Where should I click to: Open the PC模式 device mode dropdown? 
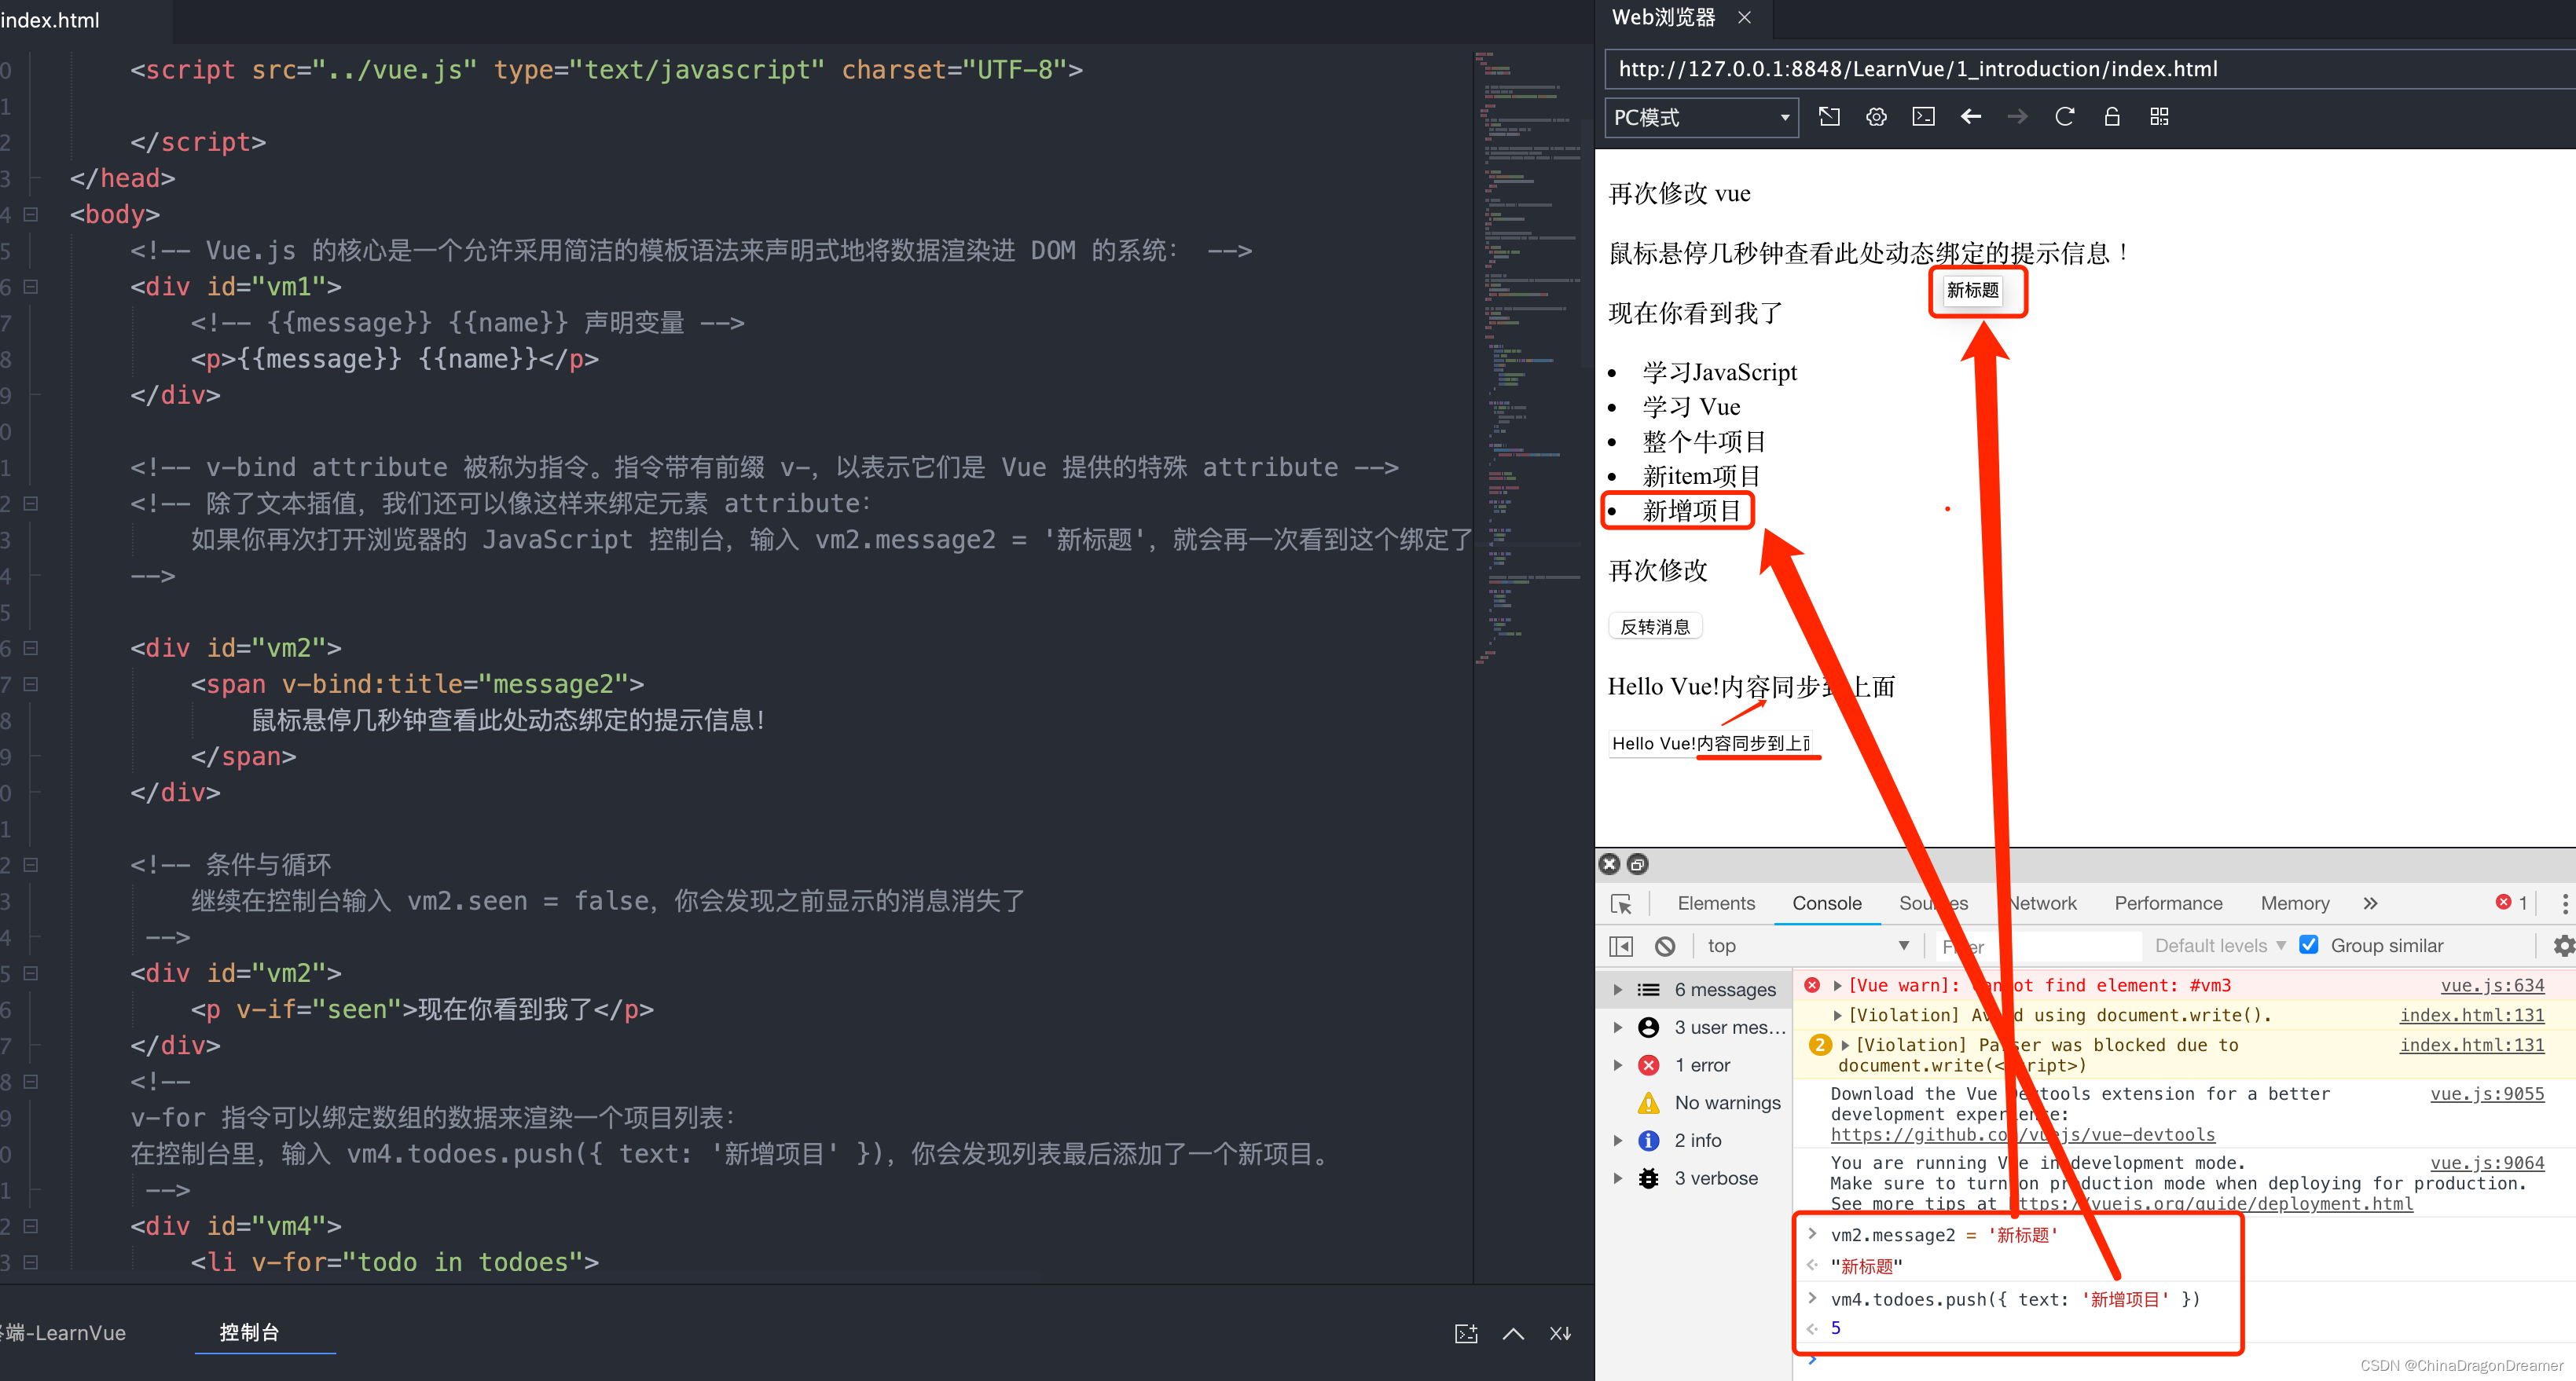coord(1701,117)
